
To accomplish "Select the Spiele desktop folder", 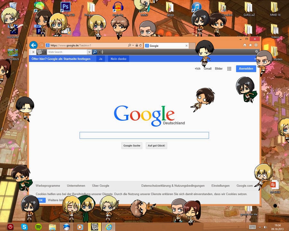I will click(170, 9).
